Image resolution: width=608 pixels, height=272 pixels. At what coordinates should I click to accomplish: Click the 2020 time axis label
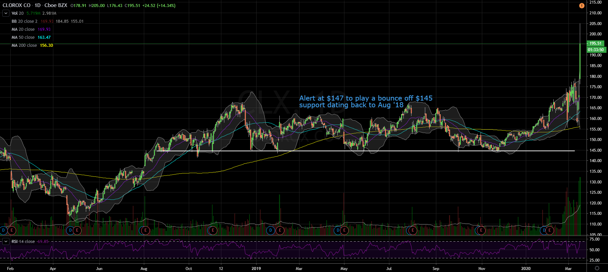pyautogui.click(x=526, y=269)
